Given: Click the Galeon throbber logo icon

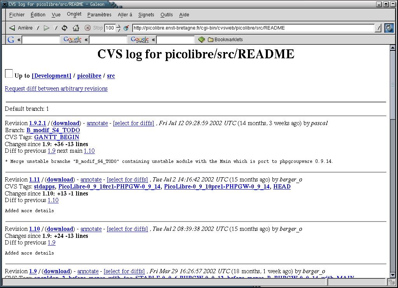Looking at the screenshot, I should pyautogui.click(x=389, y=28).
